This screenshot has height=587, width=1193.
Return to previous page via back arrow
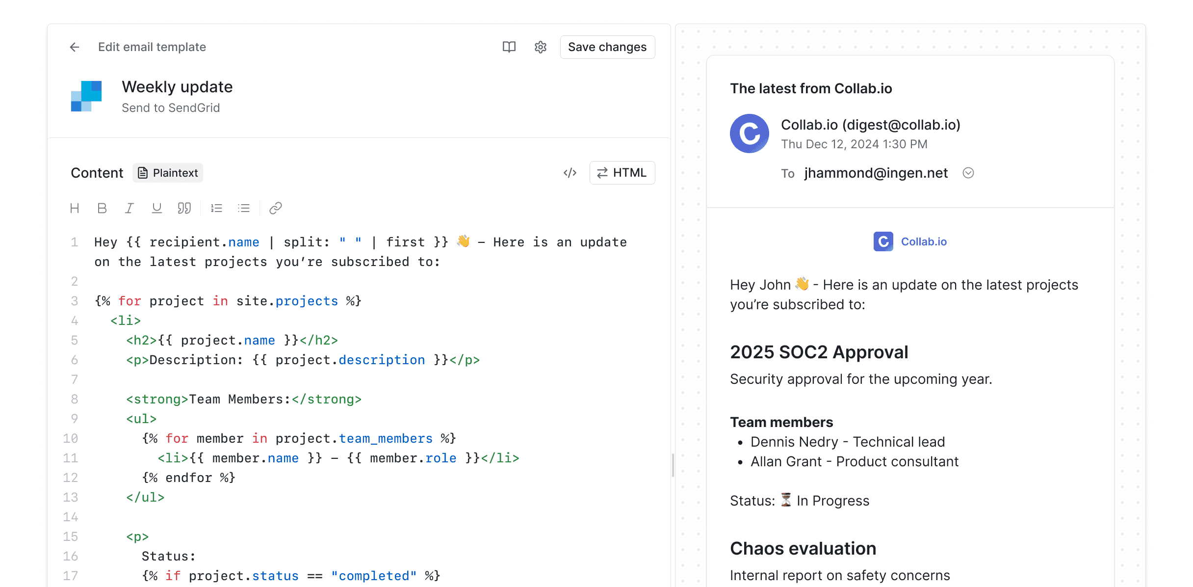click(74, 47)
